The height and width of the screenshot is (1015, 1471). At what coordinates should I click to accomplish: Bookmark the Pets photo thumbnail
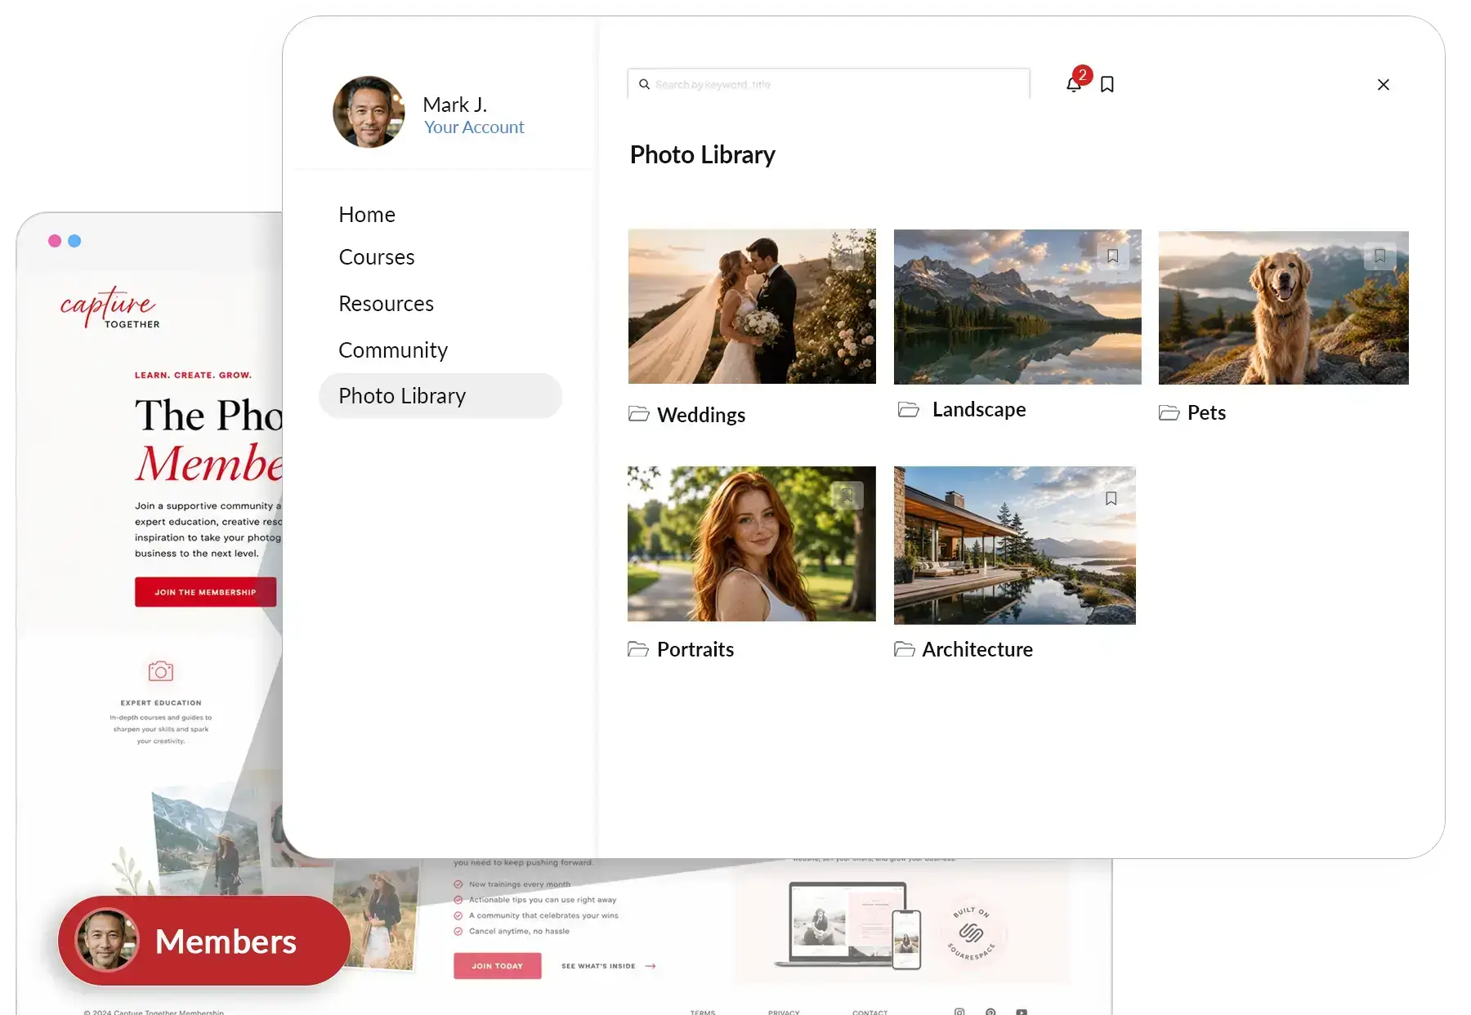[x=1379, y=256]
